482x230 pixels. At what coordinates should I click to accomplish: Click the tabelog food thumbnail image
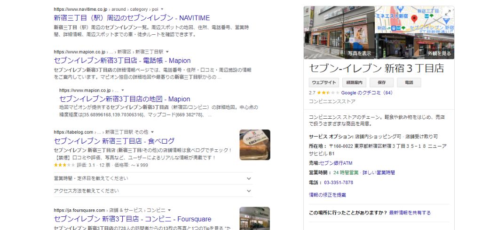click(255, 145)
